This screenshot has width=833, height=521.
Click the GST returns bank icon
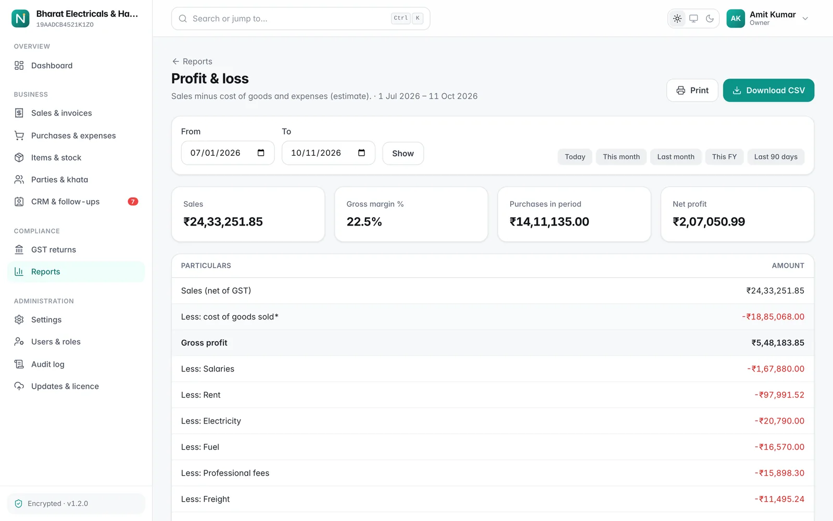(19, 250)
